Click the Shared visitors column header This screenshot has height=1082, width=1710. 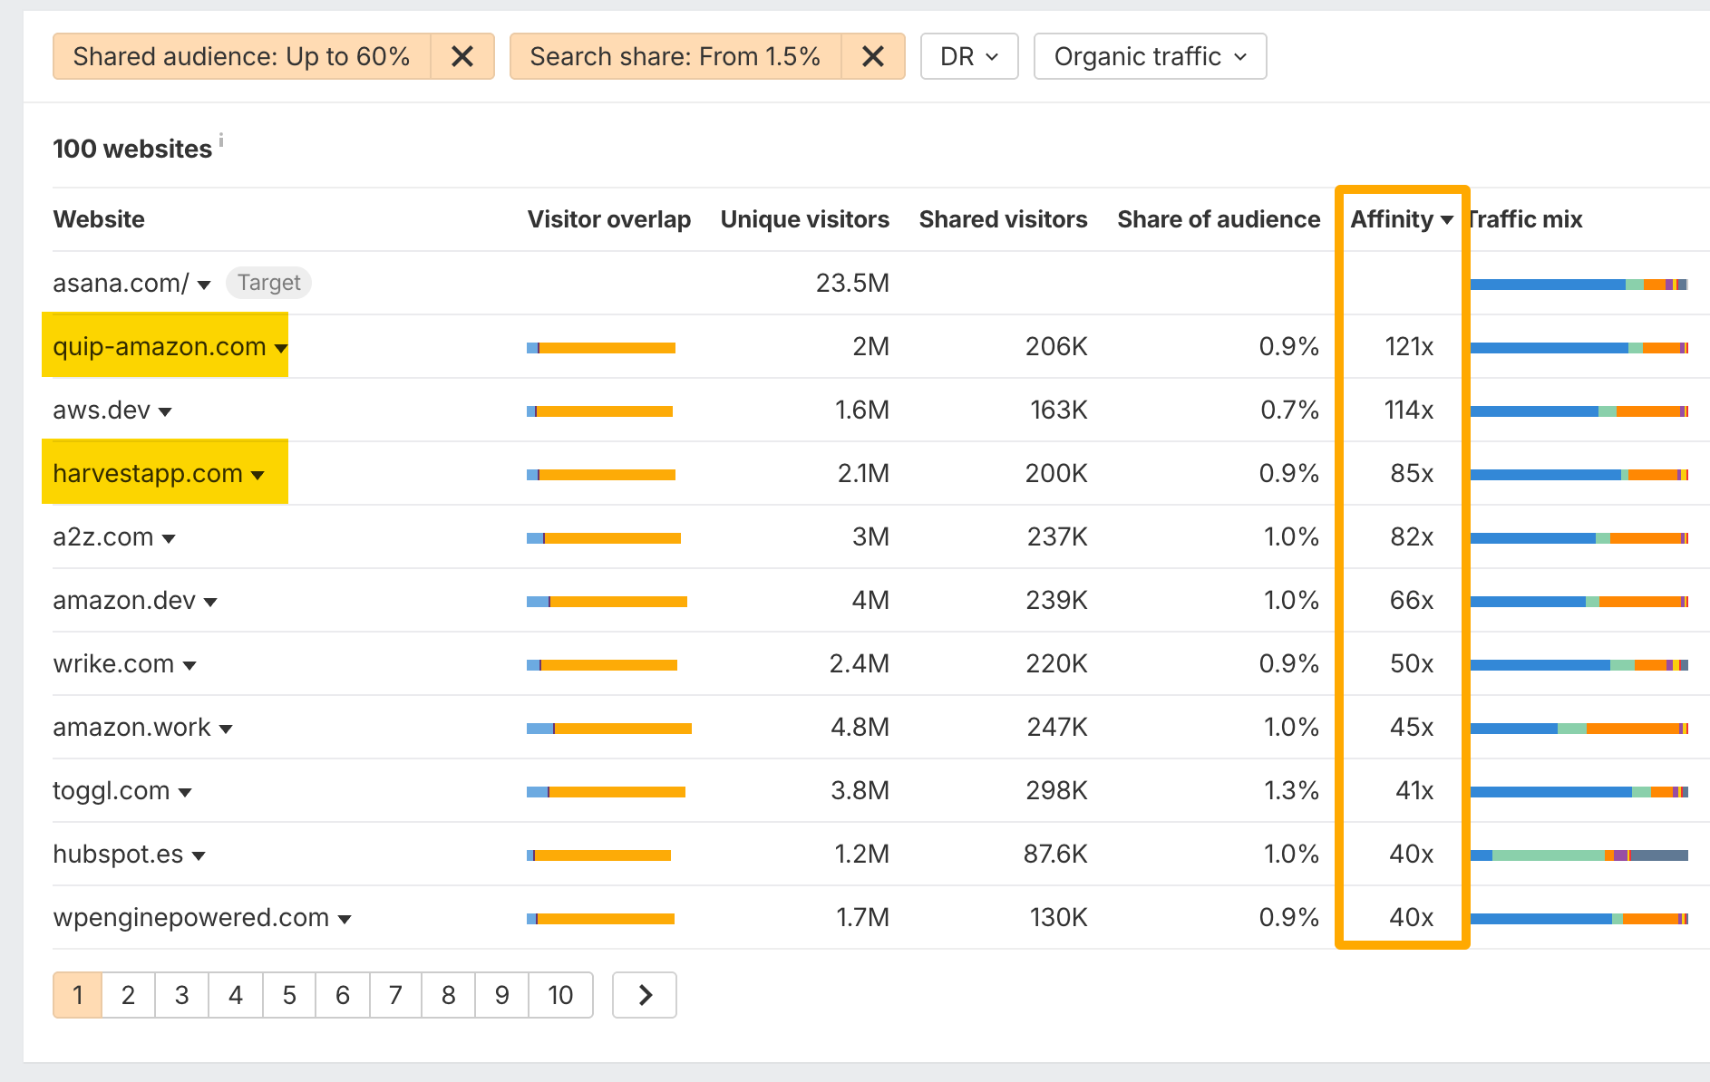click(x=1004, y=219)
